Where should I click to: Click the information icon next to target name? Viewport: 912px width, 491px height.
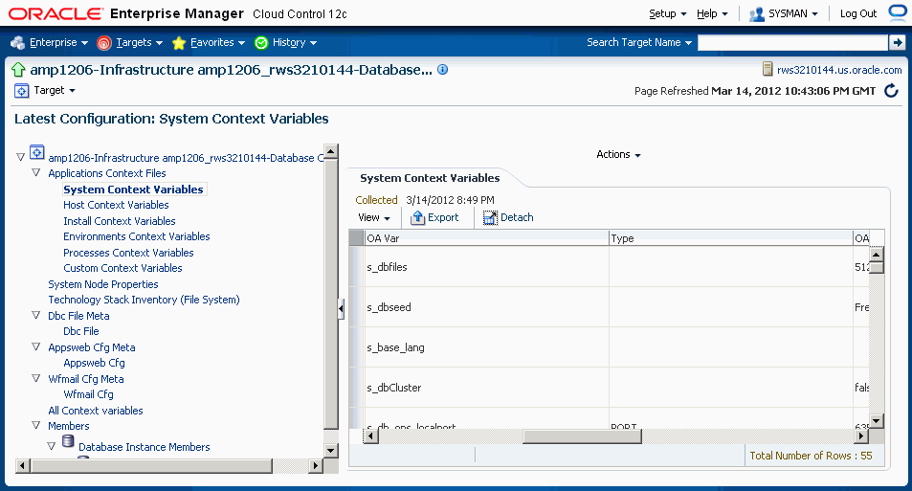click(443, 70)
